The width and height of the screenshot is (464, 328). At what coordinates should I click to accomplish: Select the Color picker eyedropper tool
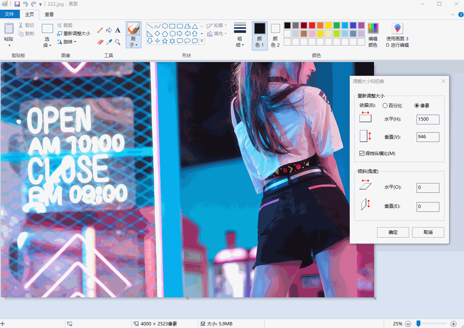109,42
